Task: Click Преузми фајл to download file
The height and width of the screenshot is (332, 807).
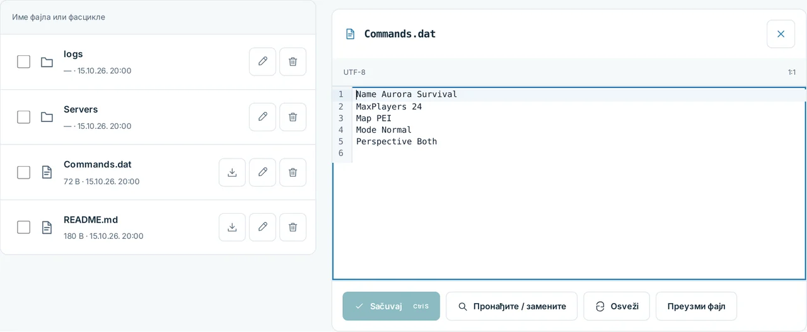Action: click(696, 306)
